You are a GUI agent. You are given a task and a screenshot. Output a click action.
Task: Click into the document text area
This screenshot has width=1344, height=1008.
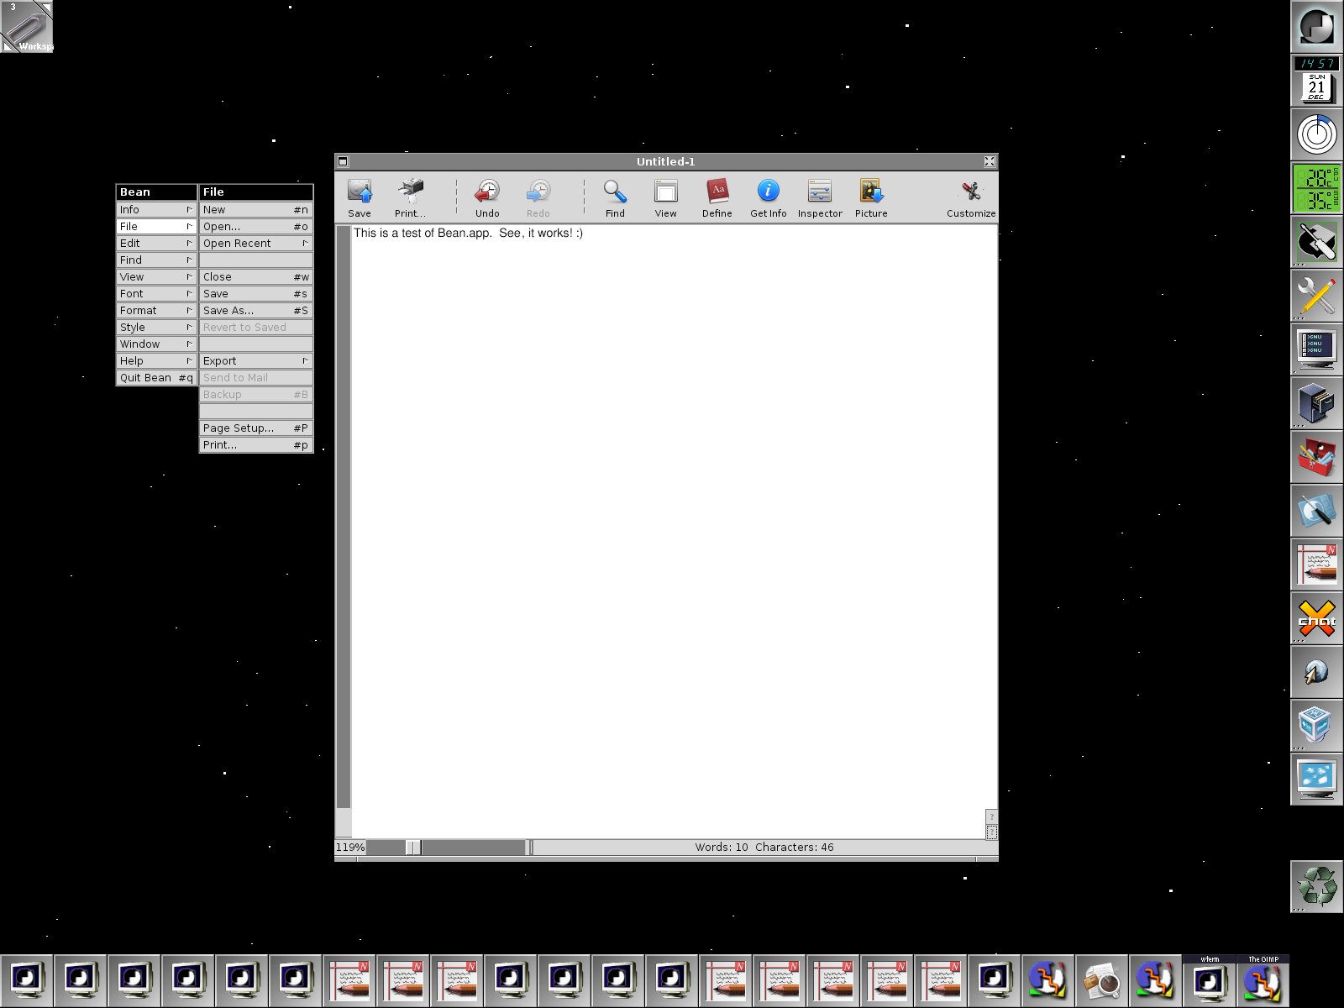pos(675,531)
